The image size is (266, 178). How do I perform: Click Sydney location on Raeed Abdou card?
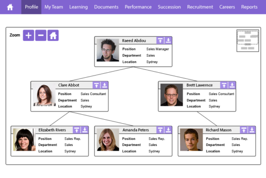152,62
